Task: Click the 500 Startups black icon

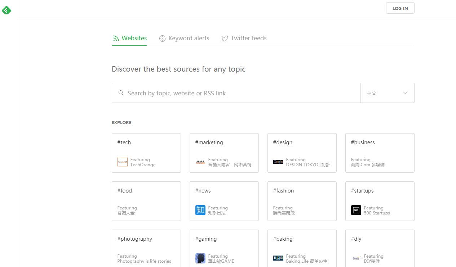Action: 356,210
